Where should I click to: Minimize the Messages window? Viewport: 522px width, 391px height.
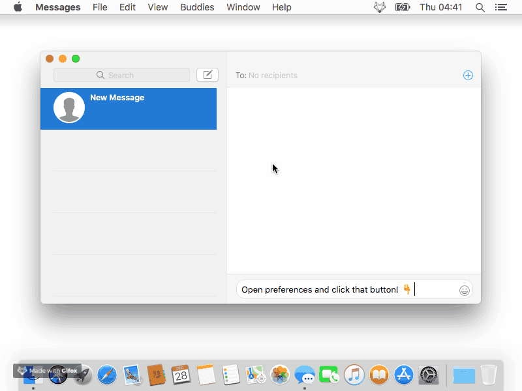(63, 59)
